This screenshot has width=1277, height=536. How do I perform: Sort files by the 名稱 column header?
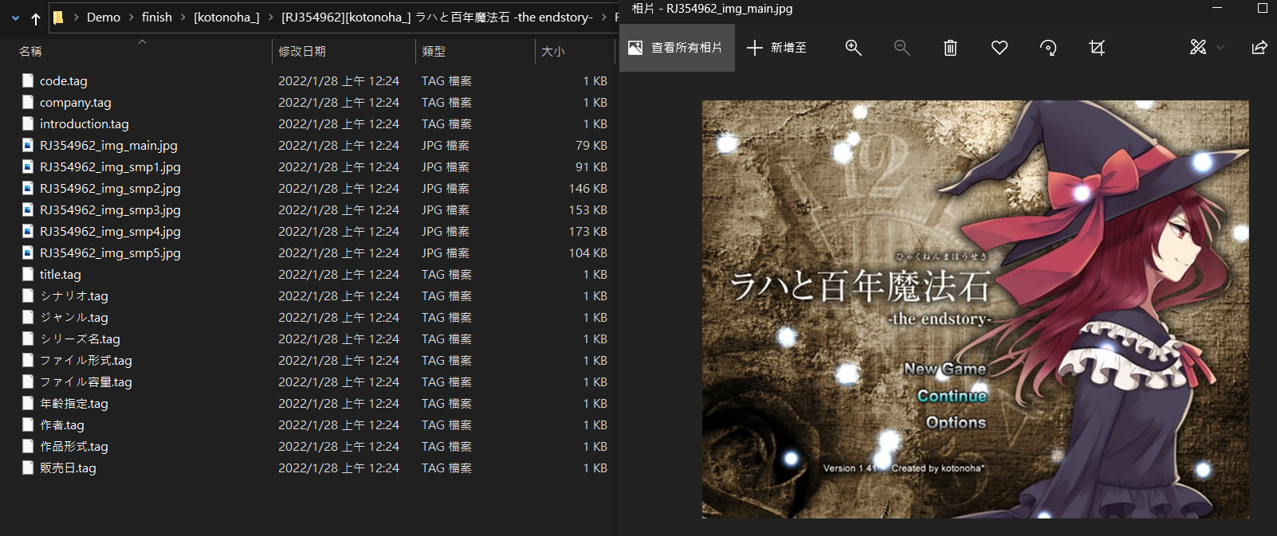pos(30,51)
